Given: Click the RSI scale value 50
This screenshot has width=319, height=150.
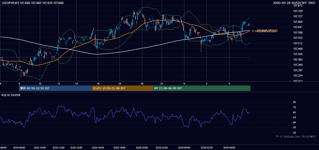Looking at the screenshot, I should point(294,117).
